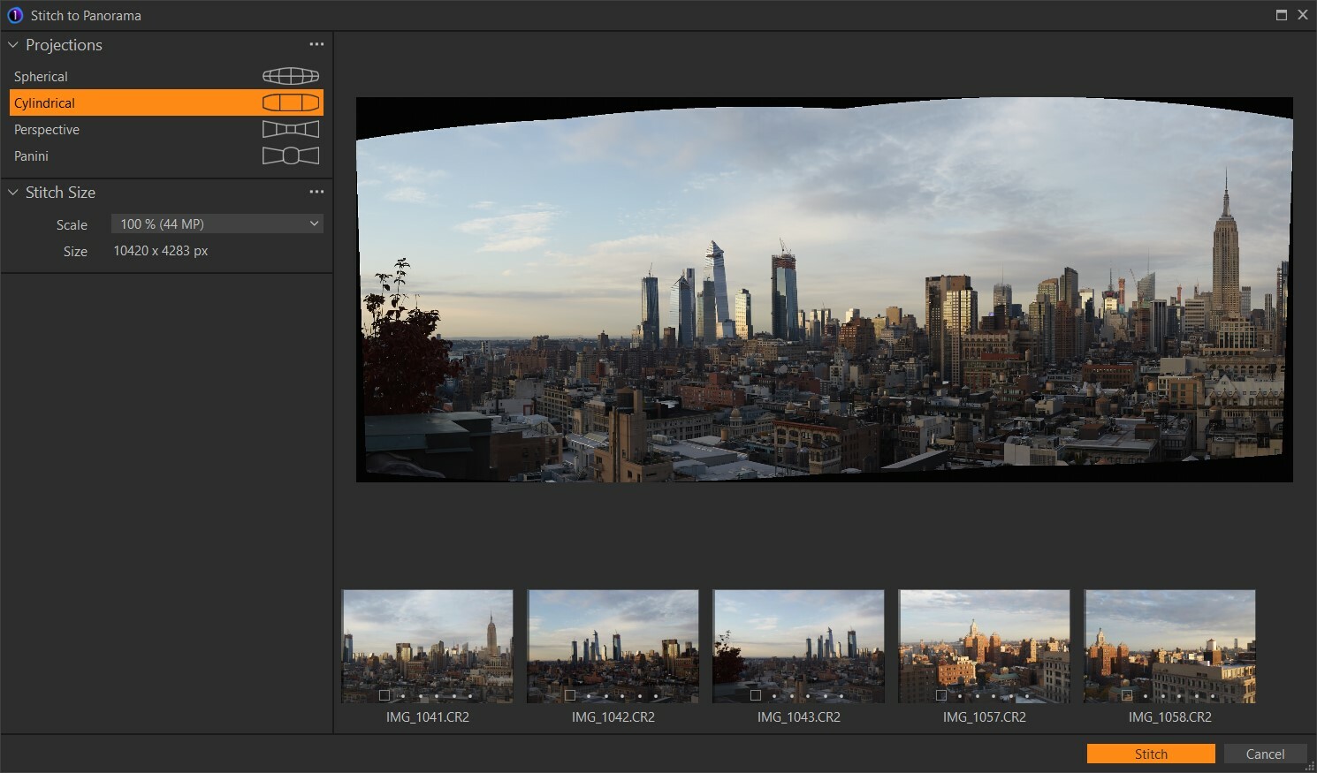Viewport: 1317px width, 773px height.
Task: Click the Cylindrical projection icon
Action: coord(292,102)
